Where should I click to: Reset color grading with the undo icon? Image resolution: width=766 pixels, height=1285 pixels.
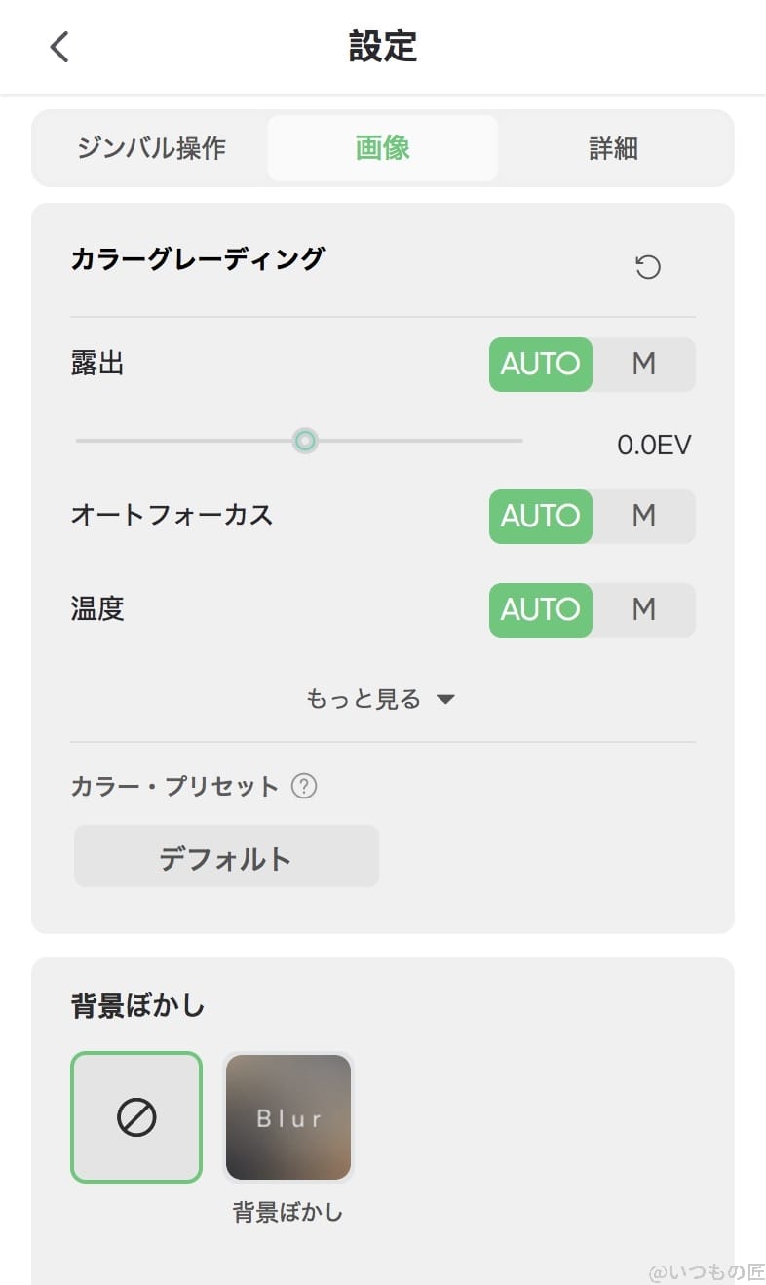coord(648,267)
